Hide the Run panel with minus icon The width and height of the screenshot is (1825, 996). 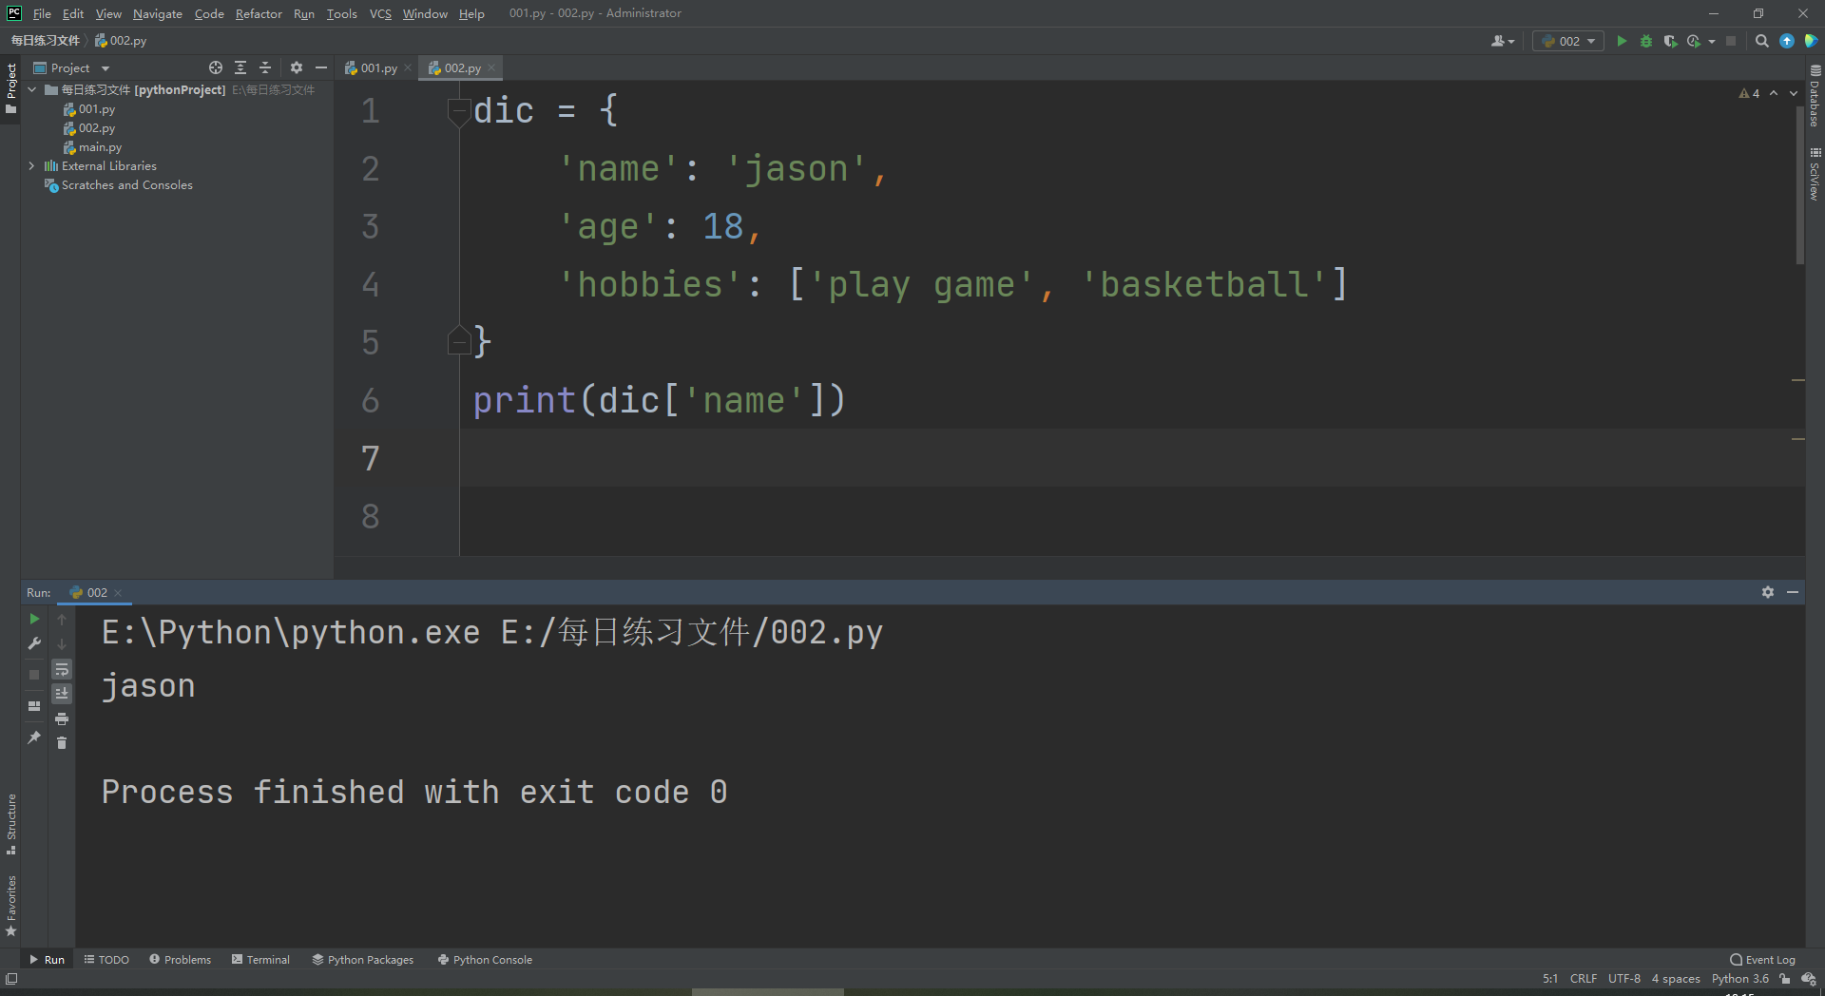[x=1793, y=592]
